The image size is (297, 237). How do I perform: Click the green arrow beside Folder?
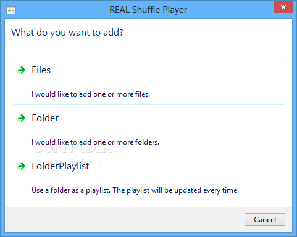21,118
